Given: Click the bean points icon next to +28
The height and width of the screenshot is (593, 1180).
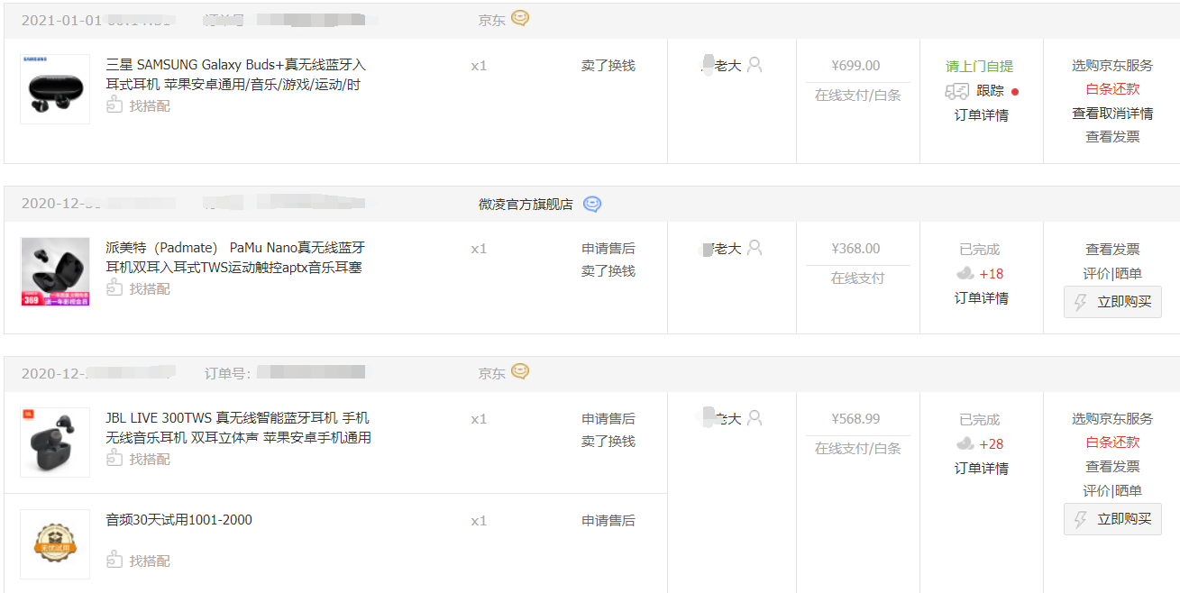Looking at the screenshot, I should 965,443.
